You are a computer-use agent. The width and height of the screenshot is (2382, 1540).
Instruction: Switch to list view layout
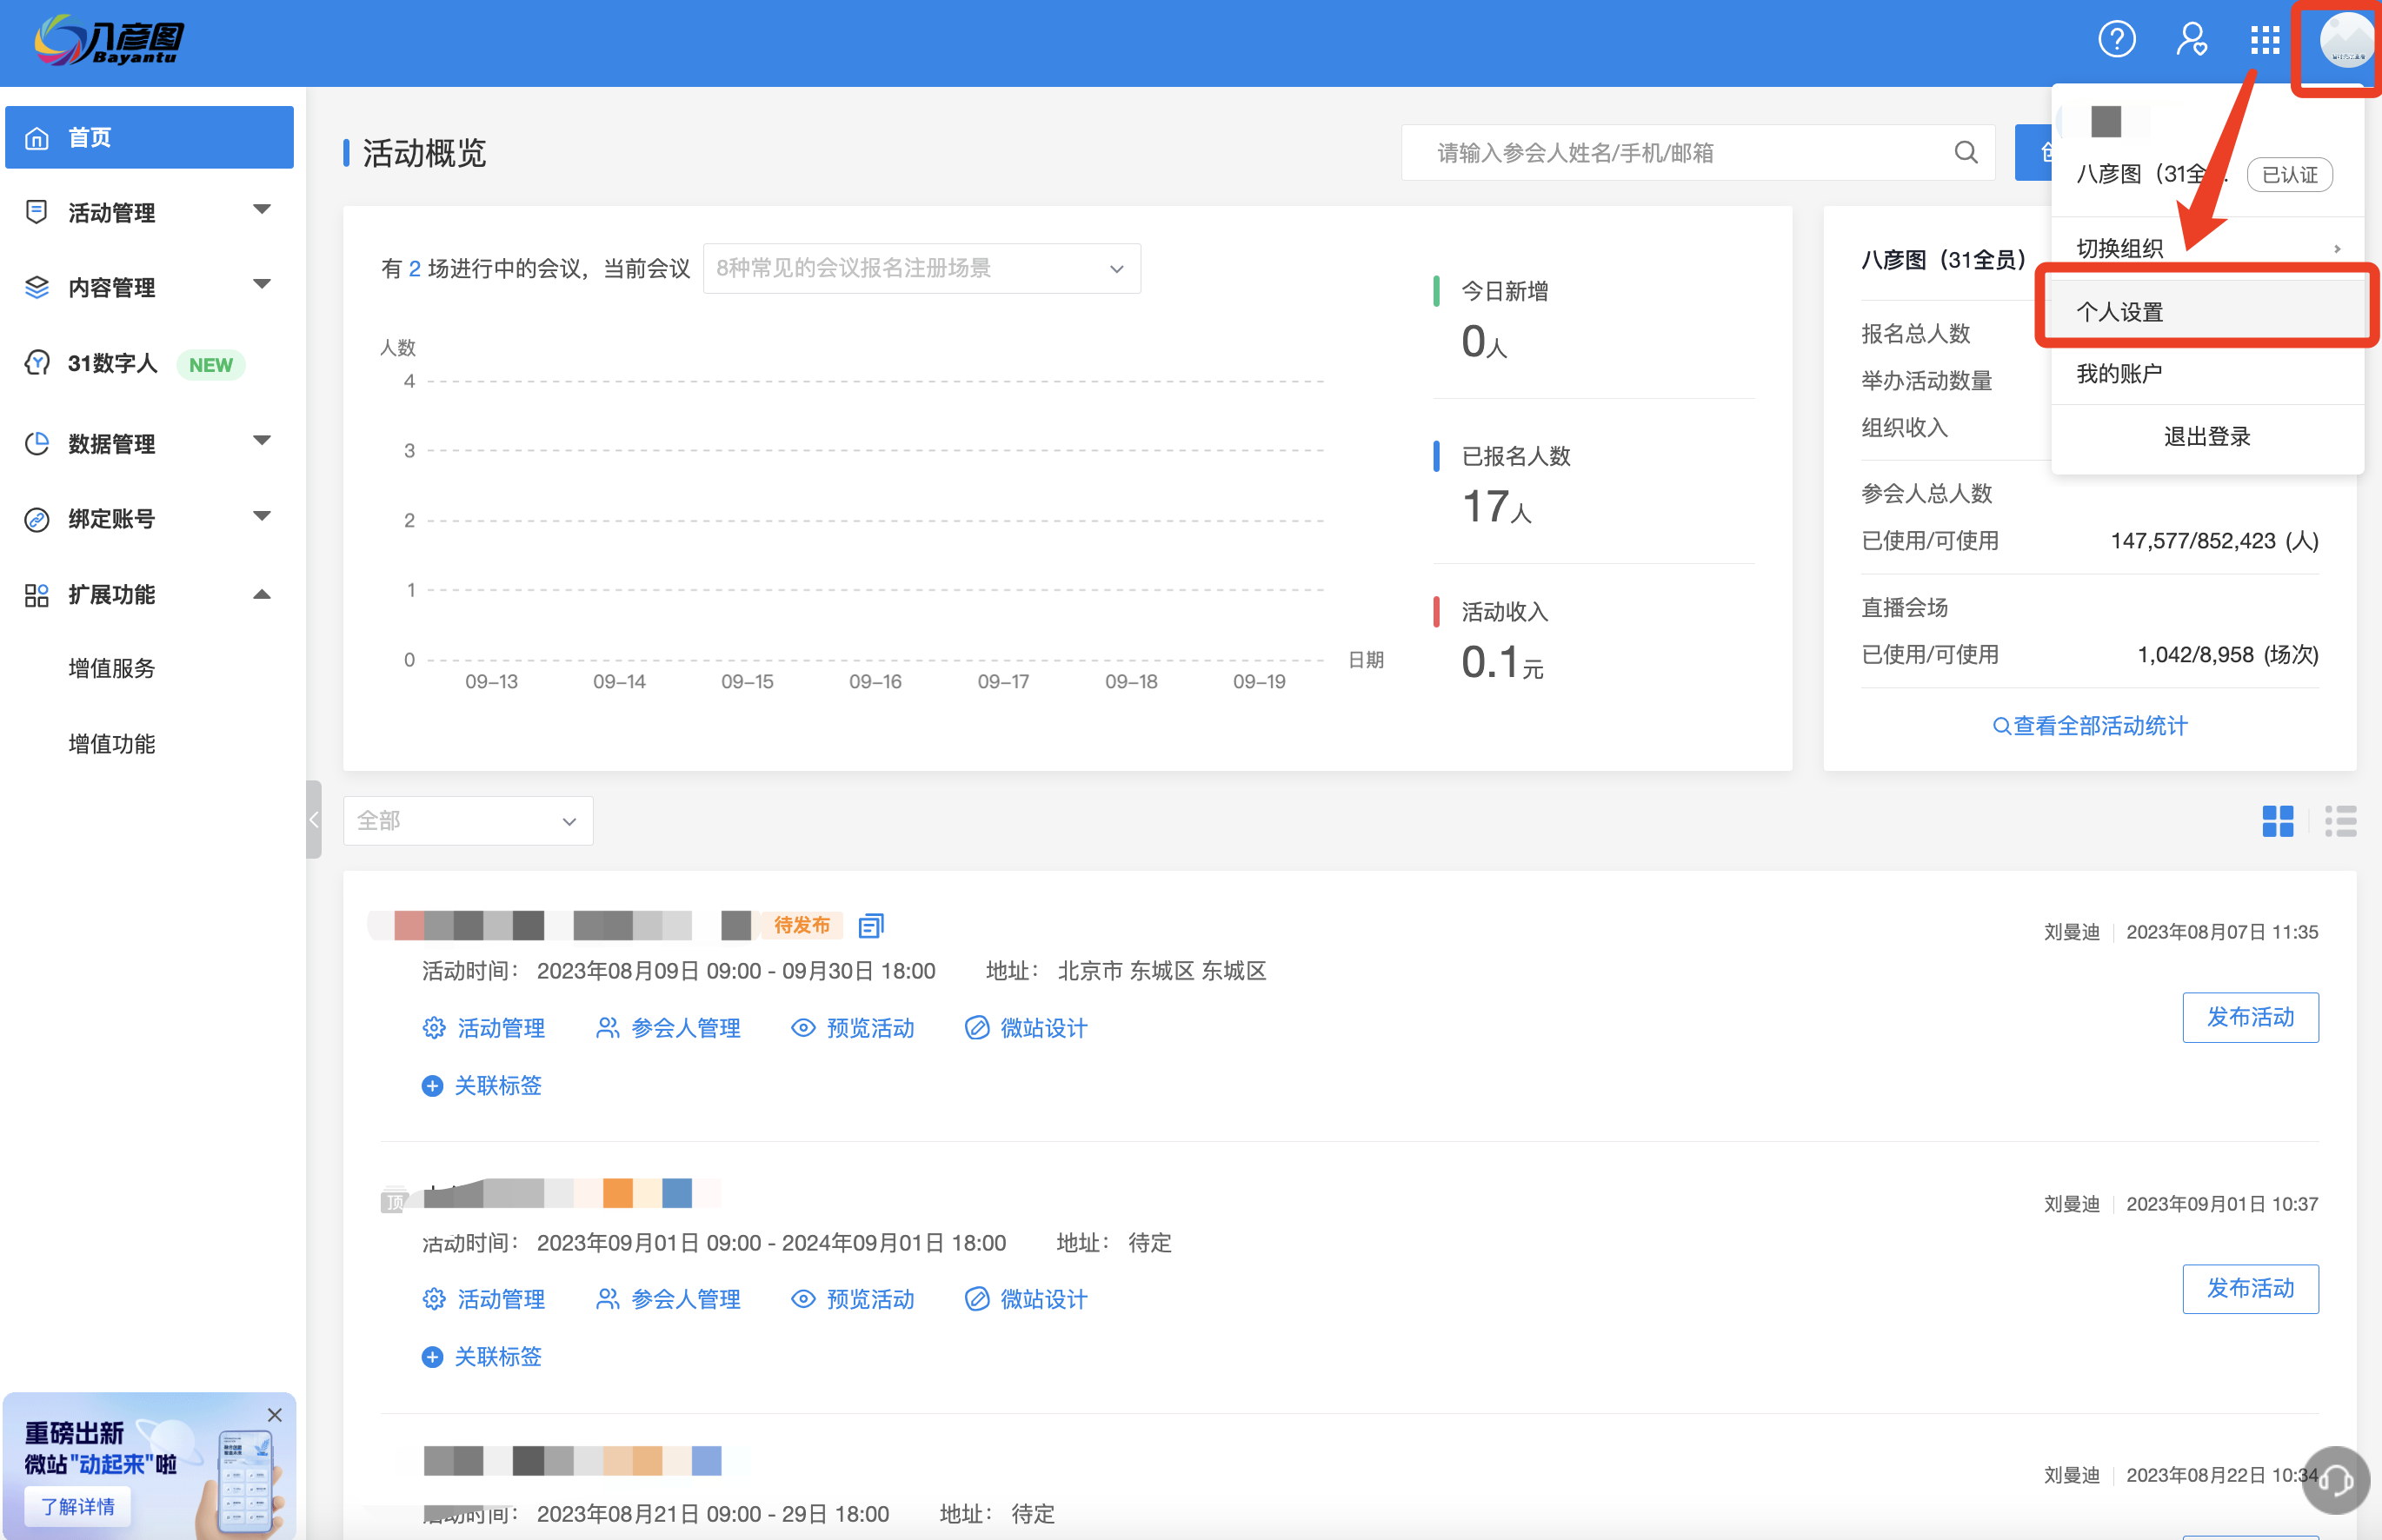2340,821
